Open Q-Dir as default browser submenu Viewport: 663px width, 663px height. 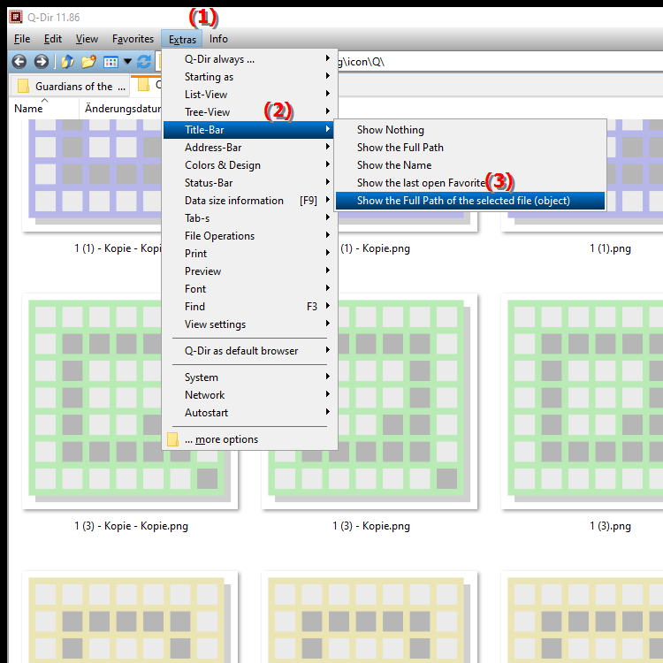pyautogui.click(x=250, y=351)
